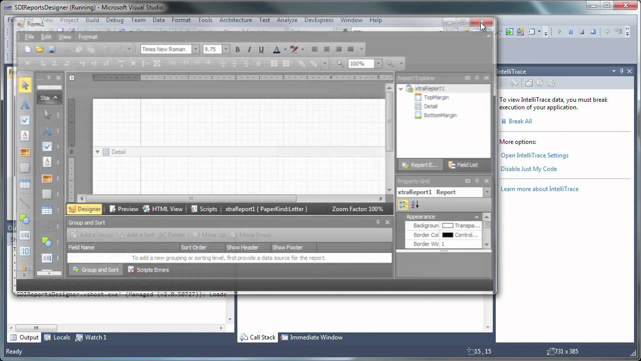Collapse xtraReport1 node in Report Explorer
The width and height of the screenshot is (641, 361).
coord(401,89)
